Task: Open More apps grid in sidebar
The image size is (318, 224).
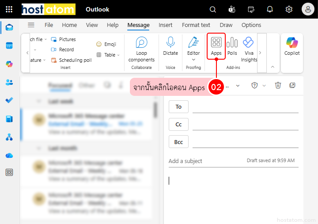Action: 9,172
